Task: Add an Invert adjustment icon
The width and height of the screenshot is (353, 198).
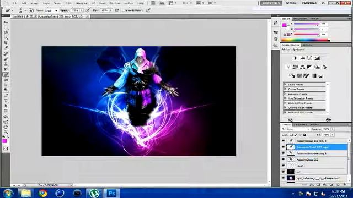Action: 292,76
